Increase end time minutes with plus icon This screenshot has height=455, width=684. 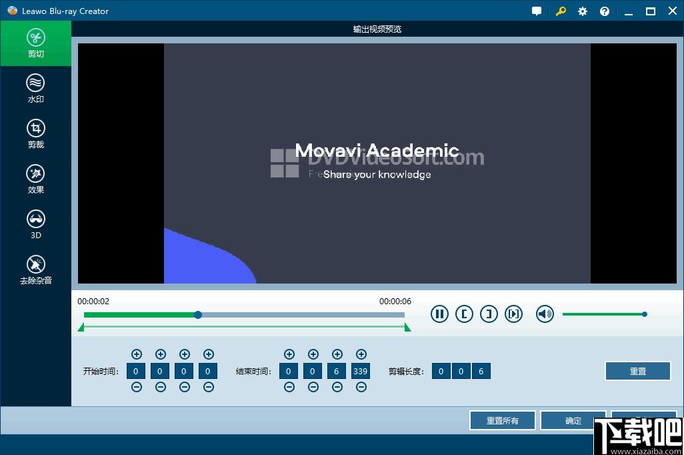point(313,354)
